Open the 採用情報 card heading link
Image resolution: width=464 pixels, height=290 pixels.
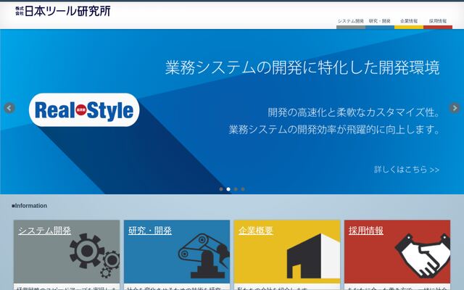(366, 231)
